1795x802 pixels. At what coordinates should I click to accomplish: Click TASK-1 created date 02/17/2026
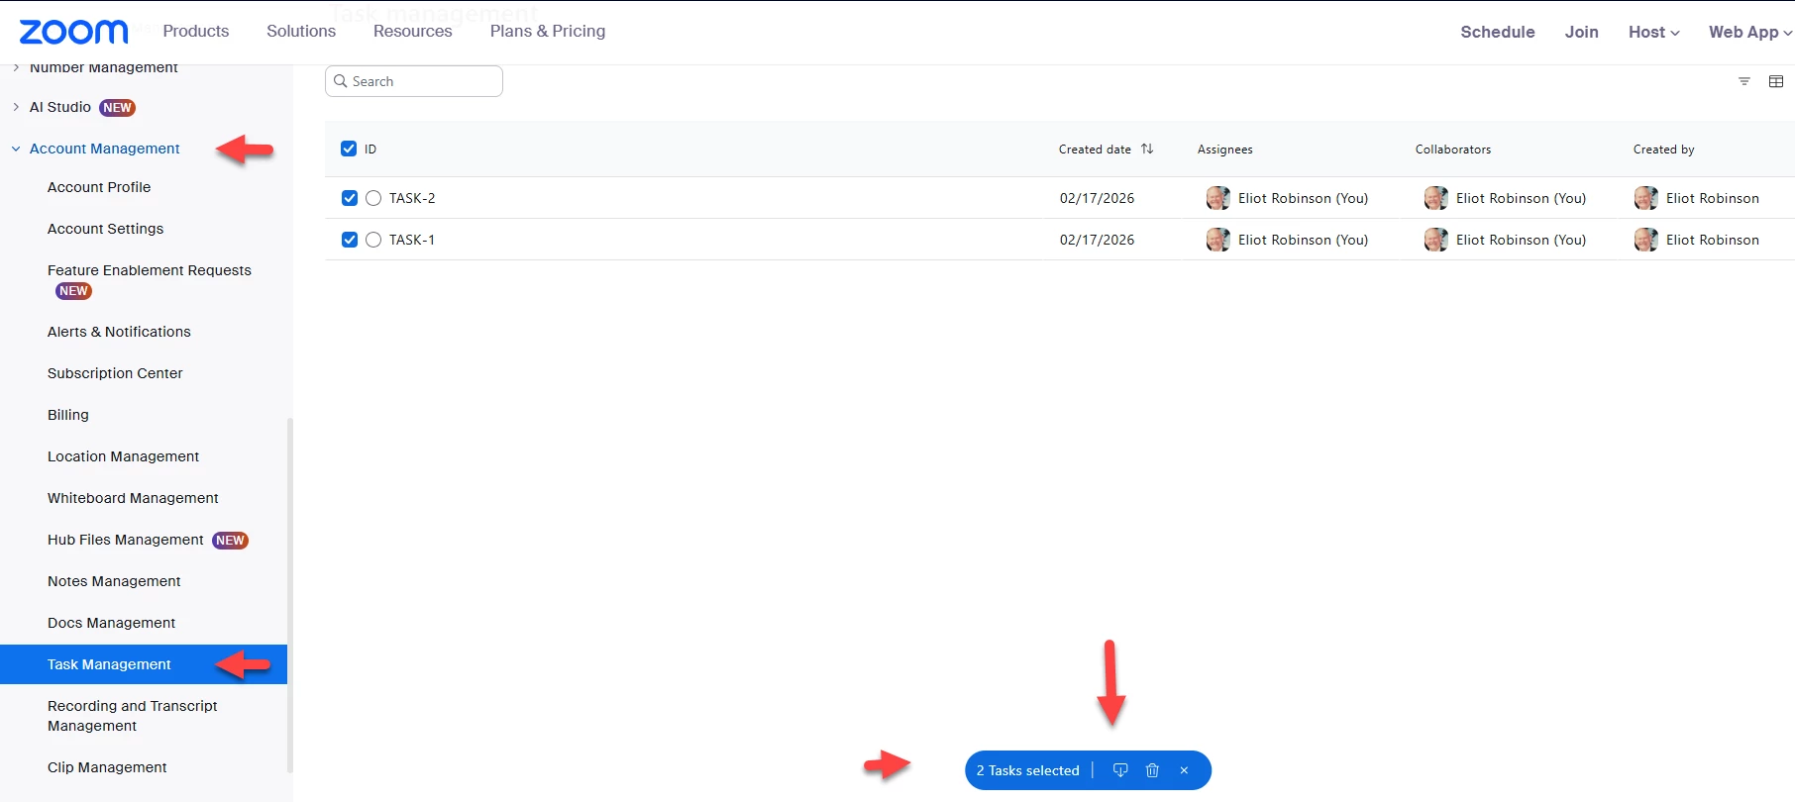[1098, 240]
